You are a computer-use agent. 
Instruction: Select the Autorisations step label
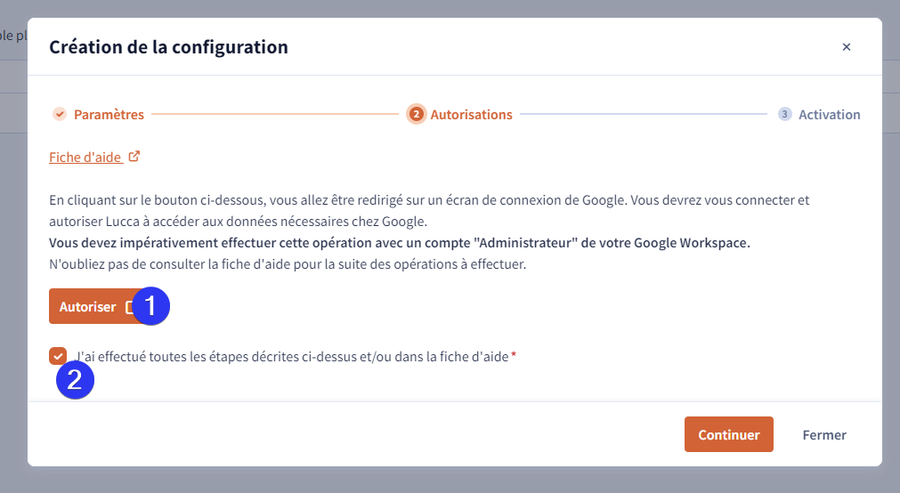point(471,115)
